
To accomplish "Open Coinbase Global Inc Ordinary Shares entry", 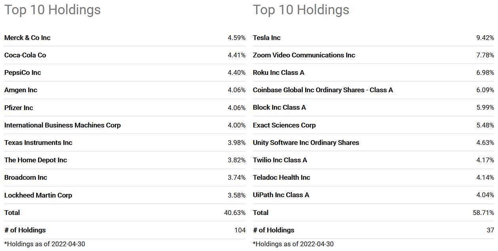I will (323, 90).
